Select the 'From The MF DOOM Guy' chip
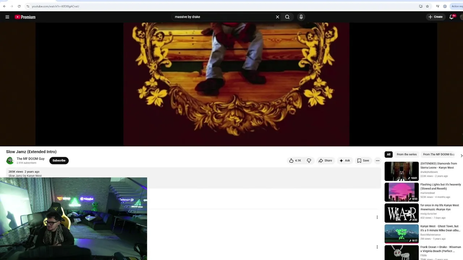 tap(439, 155)
